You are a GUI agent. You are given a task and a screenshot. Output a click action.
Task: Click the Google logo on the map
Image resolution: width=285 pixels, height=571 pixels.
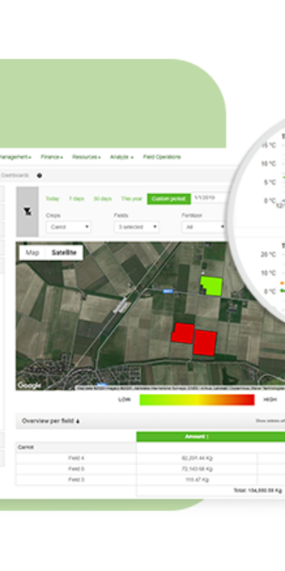(29, 386)
